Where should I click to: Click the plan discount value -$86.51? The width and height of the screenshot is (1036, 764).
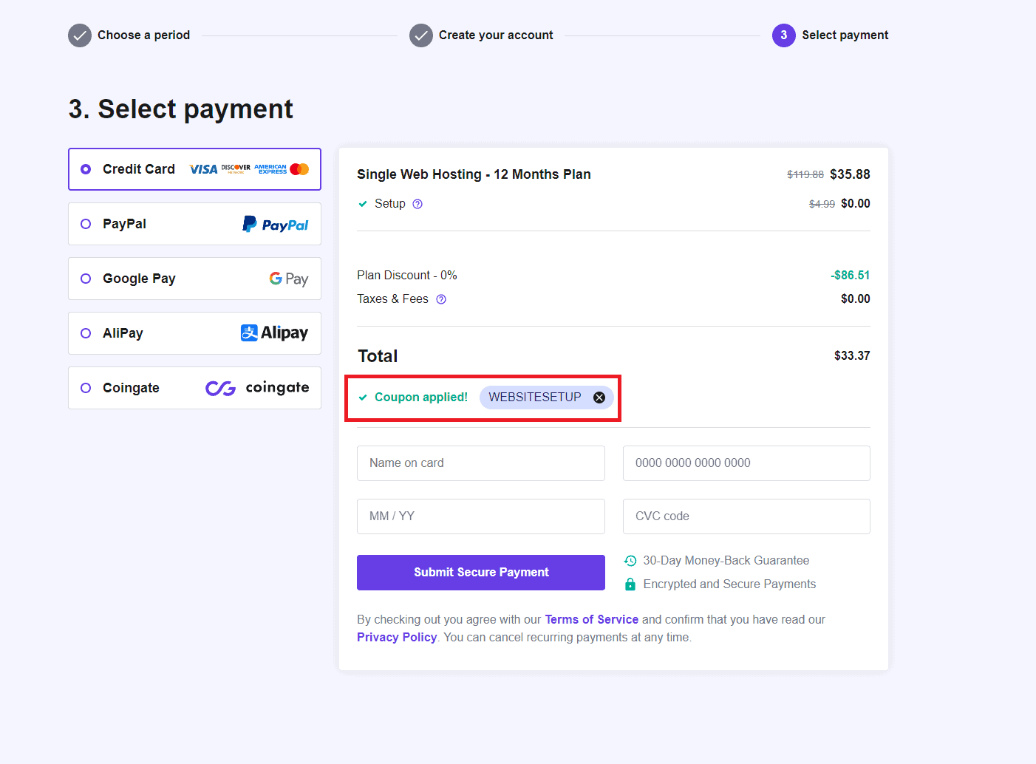(x=850, y=276)
